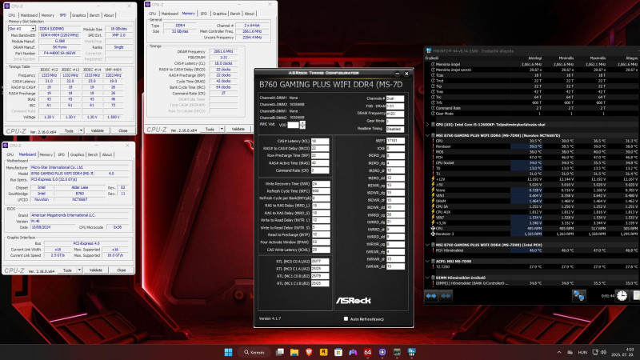
Task: Click the CAS# Latency (tCL) field
Action: click(x=320, y=141)
